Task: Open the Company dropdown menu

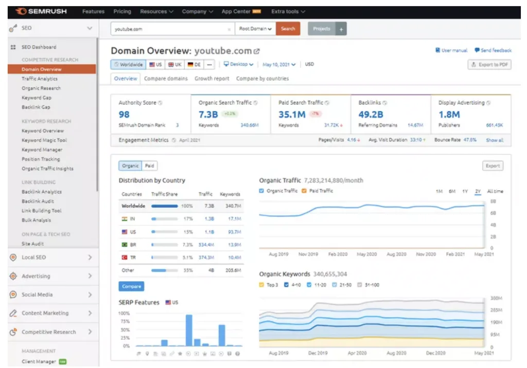Action: (x=197, y=12)
